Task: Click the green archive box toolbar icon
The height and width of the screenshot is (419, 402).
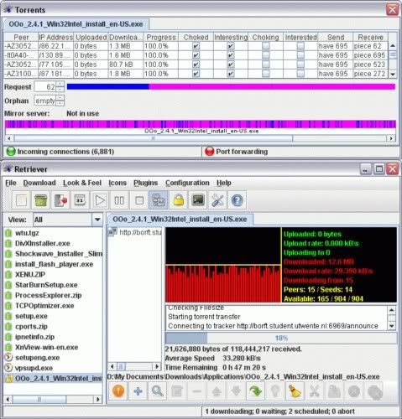Action: (x=41, y=200)
